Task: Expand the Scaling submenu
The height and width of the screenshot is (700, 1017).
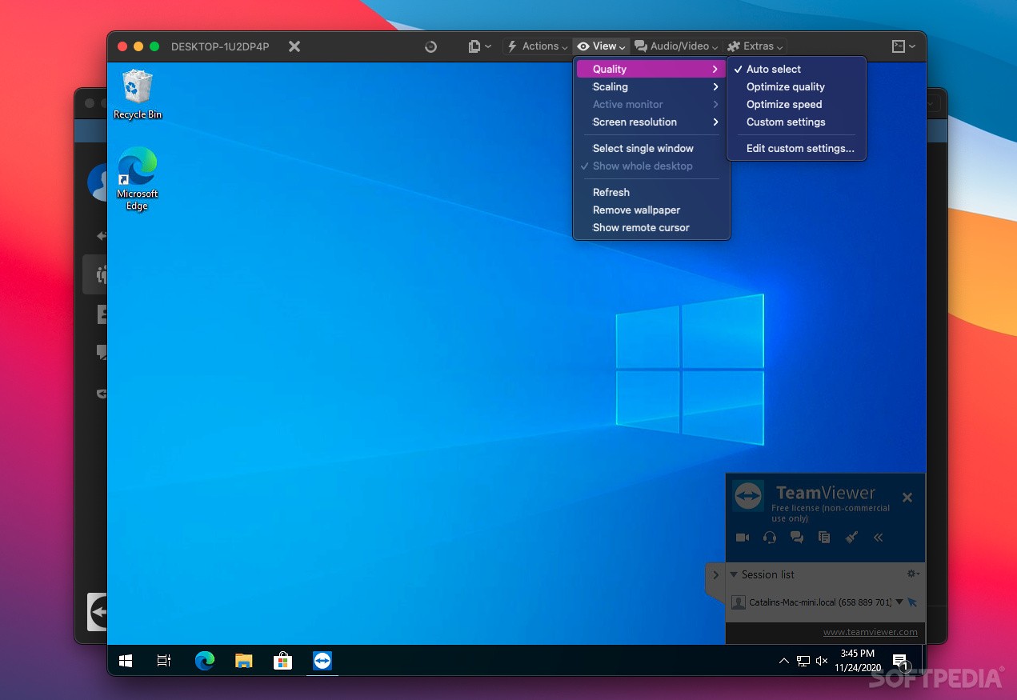Action: click(x=651, y=87)
